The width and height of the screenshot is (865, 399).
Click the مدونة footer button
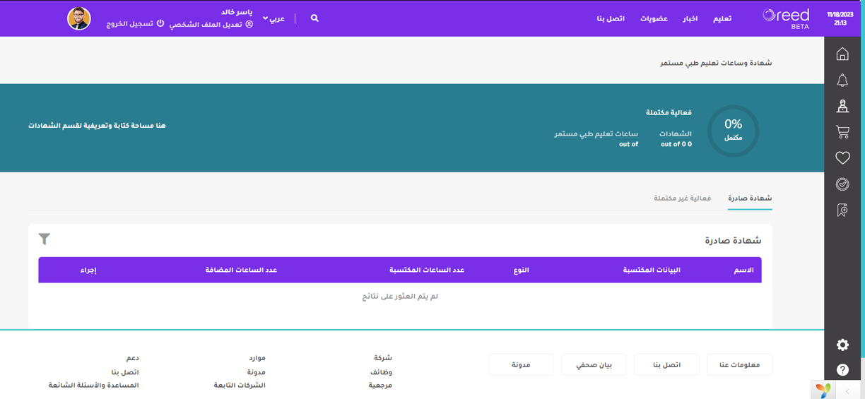pyautogui.click(x=521, y=364)
